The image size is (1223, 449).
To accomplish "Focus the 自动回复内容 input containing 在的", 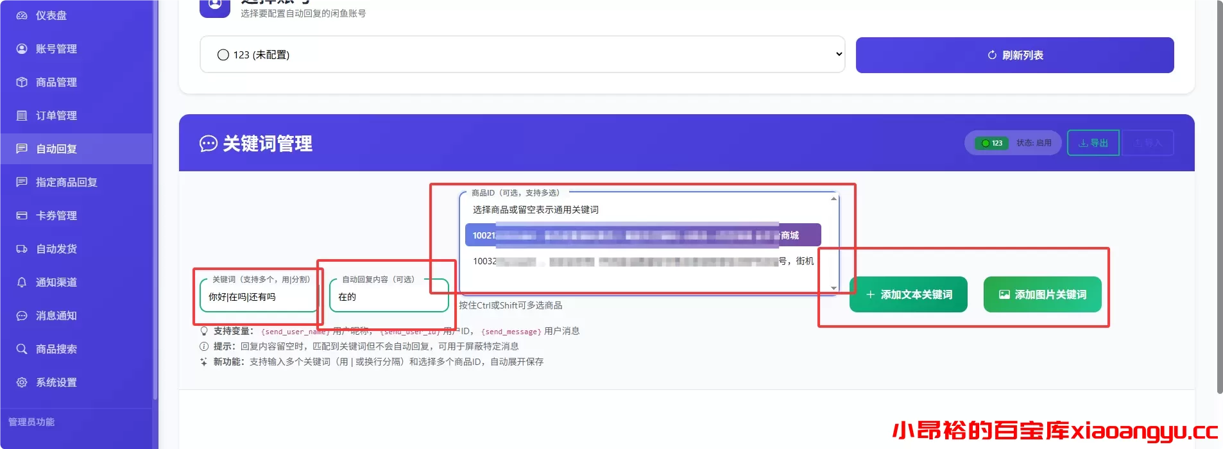I will [389, 297].
